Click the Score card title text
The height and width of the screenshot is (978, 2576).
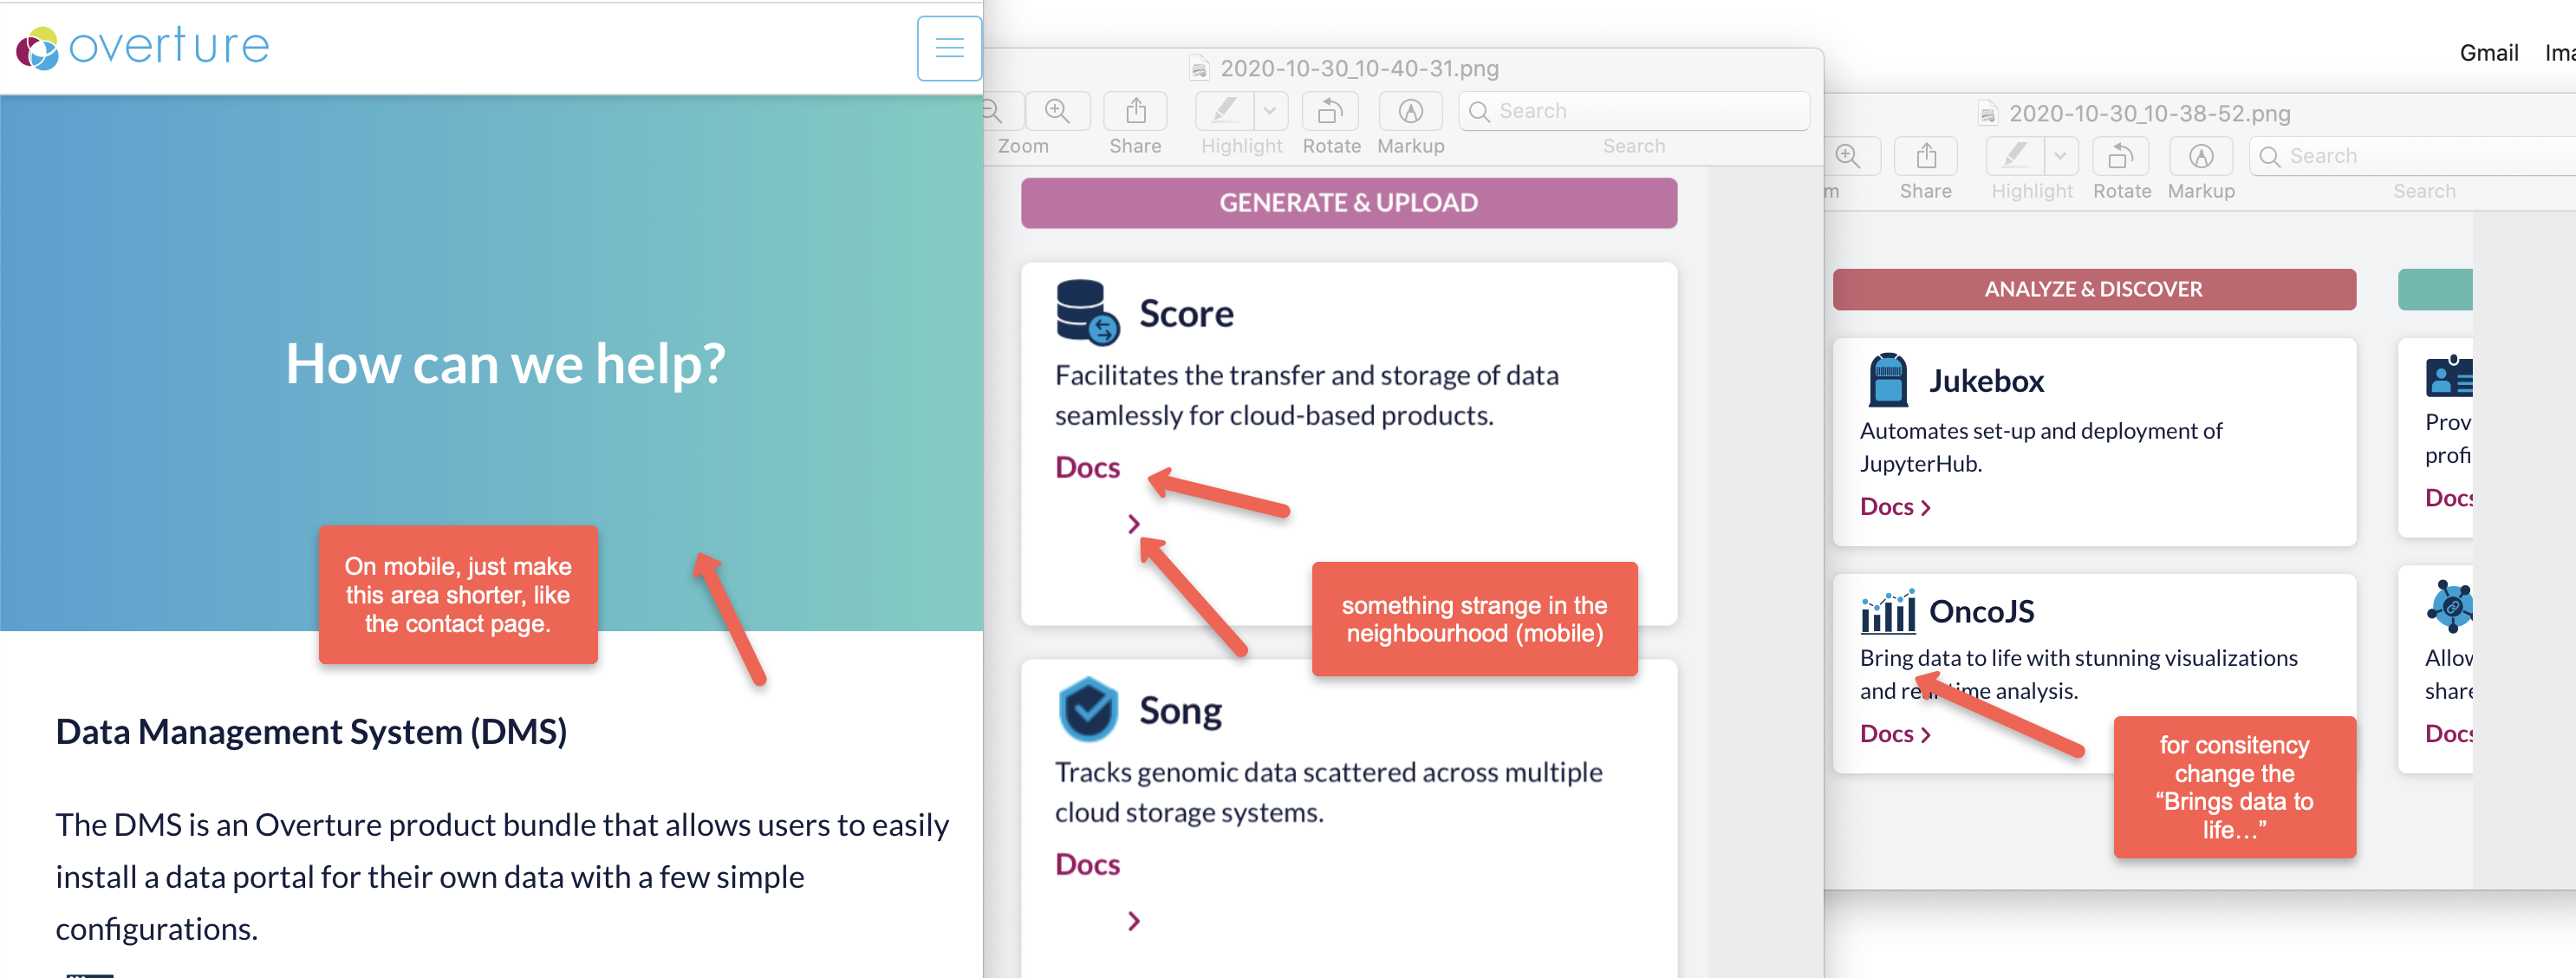1186,314
